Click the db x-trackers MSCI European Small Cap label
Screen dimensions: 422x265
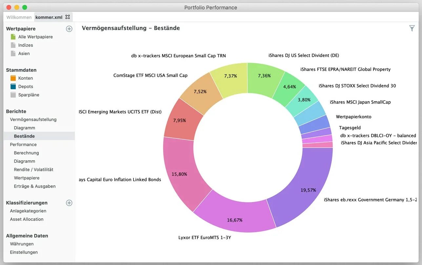[x=178, y=56]
